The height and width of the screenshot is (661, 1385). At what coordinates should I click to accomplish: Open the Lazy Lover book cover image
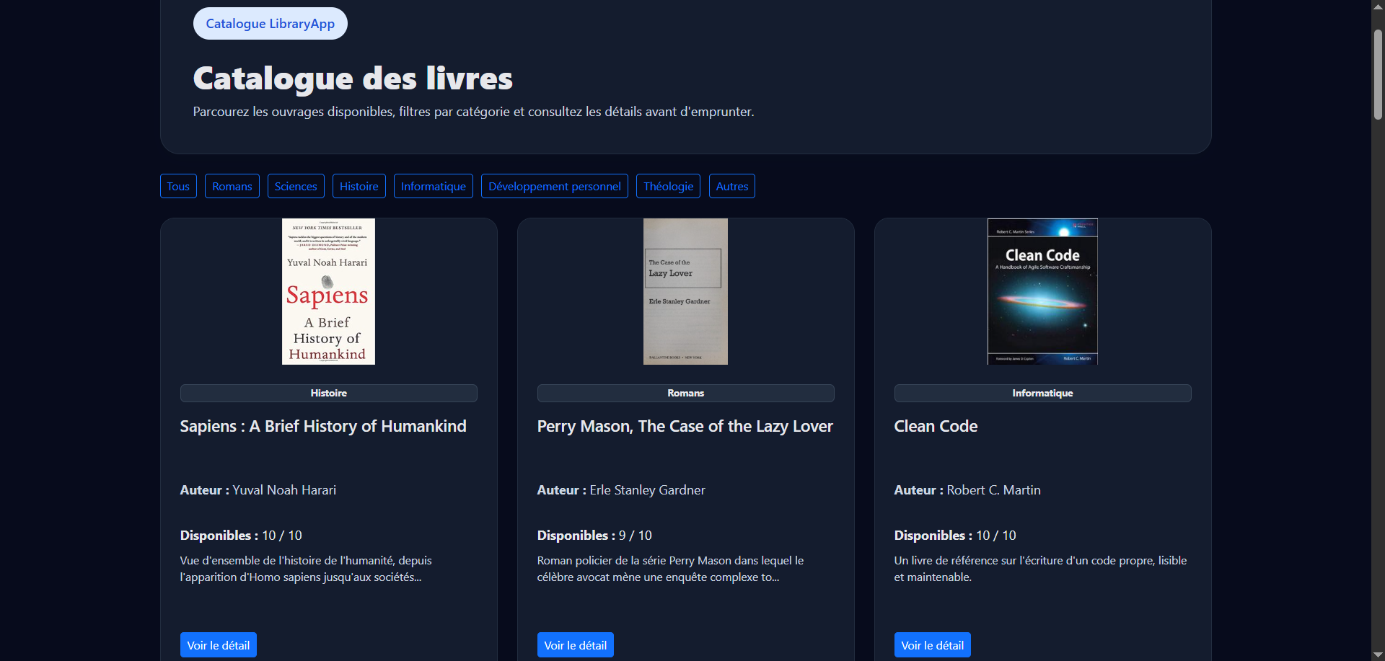[x=685, y=291]
